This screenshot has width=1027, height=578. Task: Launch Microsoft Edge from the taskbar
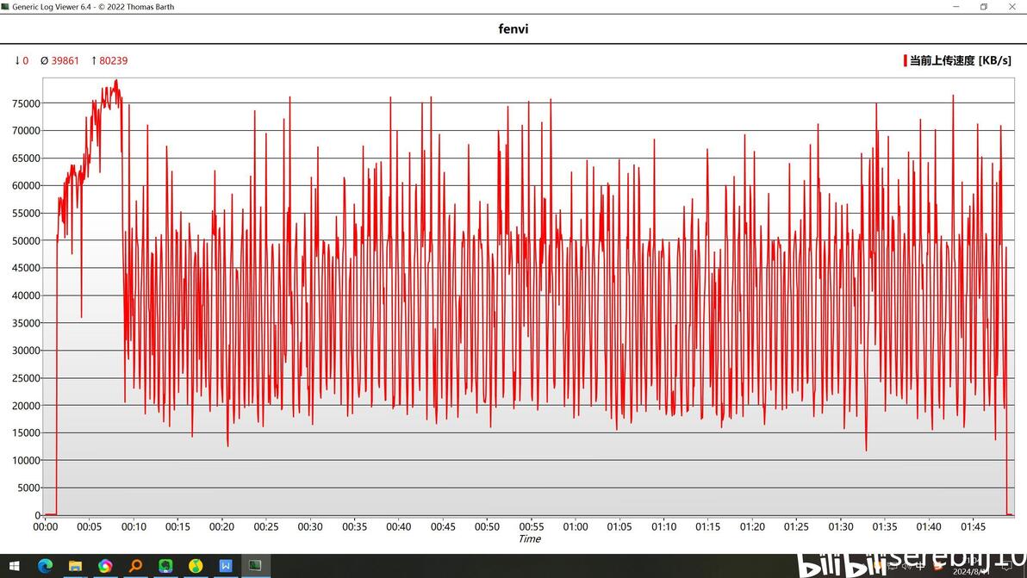pos(45,566)
